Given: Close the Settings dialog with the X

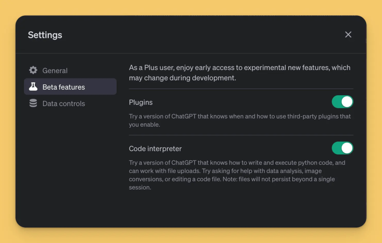Looking at the screenshot, I should click(x=348, y=35).
